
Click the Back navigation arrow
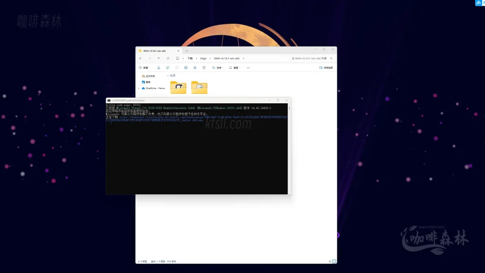pos(141,58)
